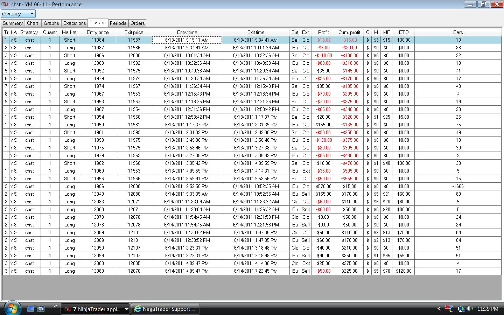Click the entry time 6/13/2011 8:59:41 PM

coord(187,178)
